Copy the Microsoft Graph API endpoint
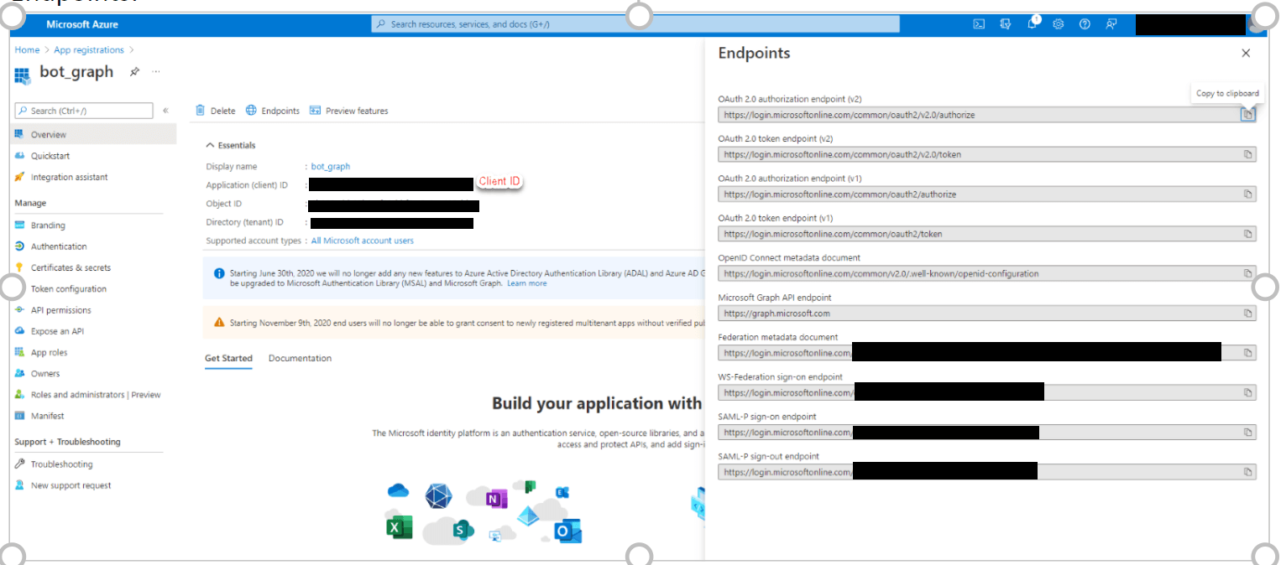The width and height of the screenshot is (1281, 565). (x=1246, y=313)
